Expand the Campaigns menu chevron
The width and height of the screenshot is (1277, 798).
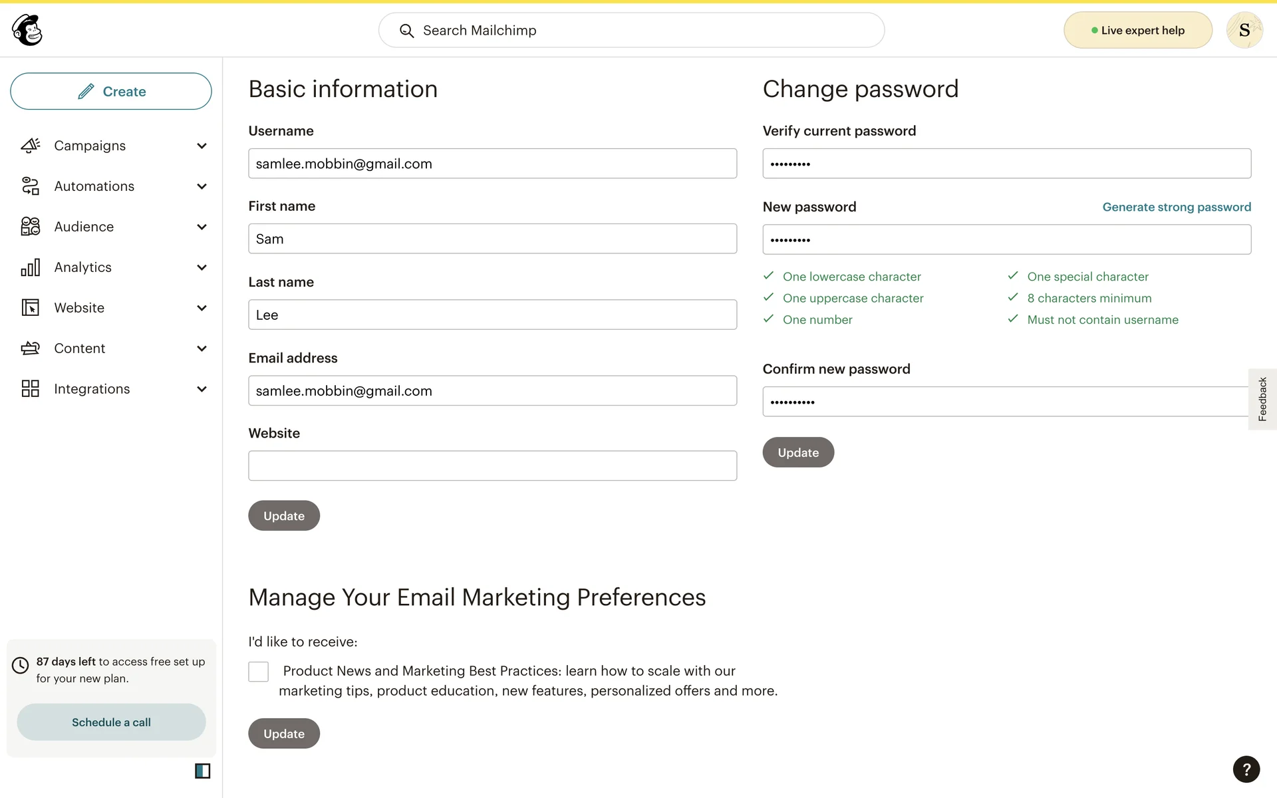[x=202, y=146]
